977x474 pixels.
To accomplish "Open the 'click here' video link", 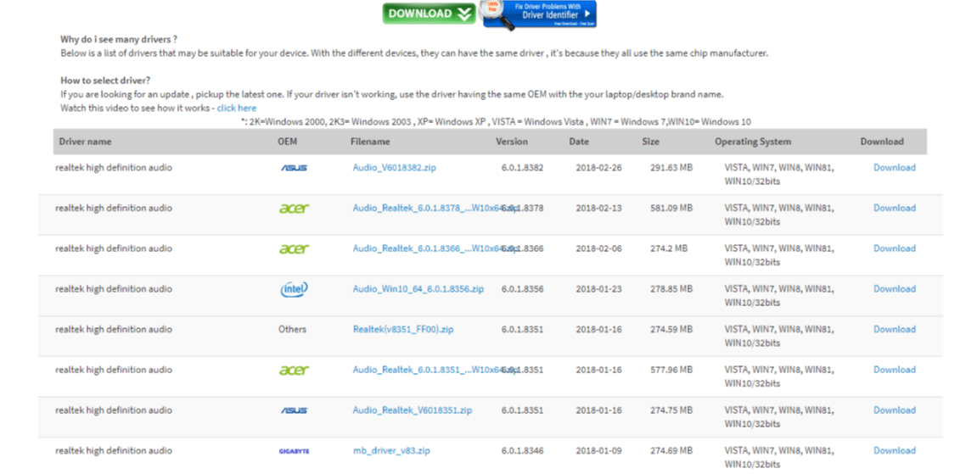I will tap(237, 108).
